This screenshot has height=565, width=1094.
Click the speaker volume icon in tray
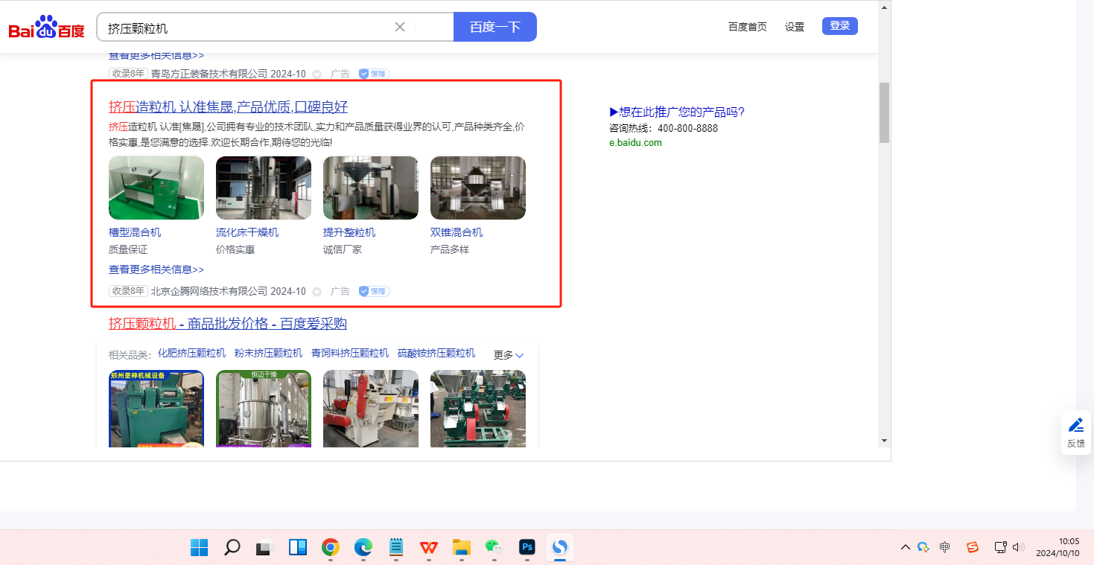(x=1018, y=547)
